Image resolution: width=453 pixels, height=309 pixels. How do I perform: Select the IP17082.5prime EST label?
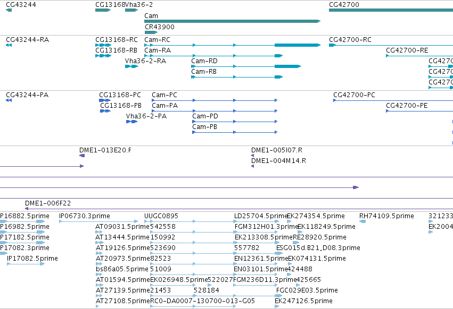32,259
